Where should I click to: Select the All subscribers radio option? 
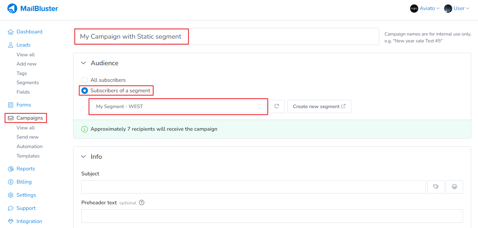(x=84, y=80)
